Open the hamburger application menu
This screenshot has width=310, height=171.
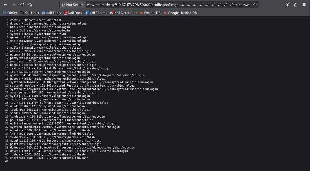click(x=304, y=5)
